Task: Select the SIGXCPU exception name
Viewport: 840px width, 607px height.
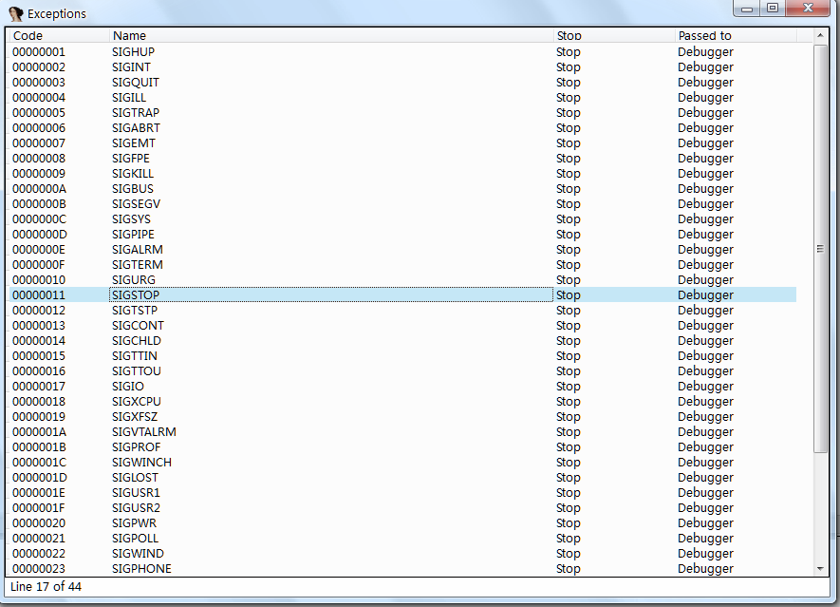Action: pos(137,401)
